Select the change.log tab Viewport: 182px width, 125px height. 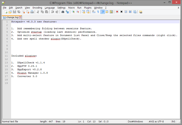pyautogui.click(x=12, y=17)
